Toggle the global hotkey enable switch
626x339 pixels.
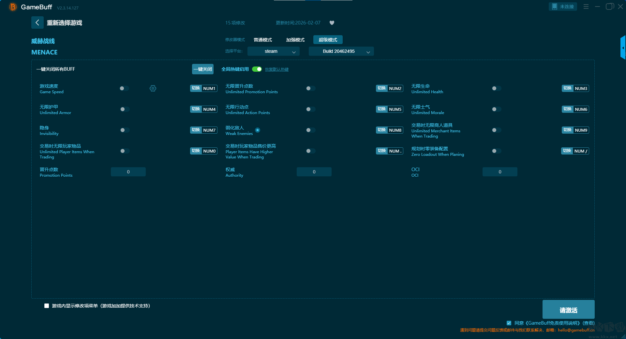coord(257,69)
